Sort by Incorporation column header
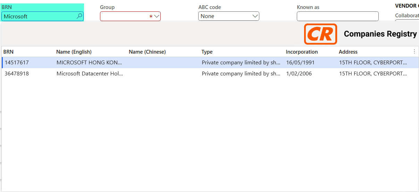Viewport: 419px width, 192px height. [302, 52]
